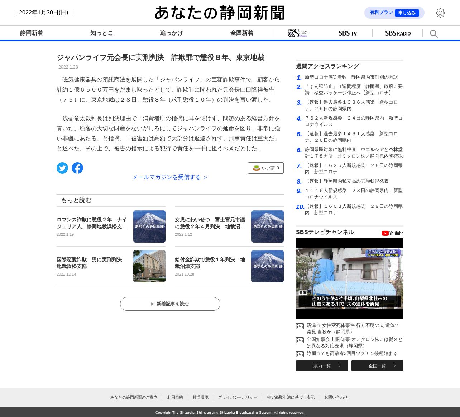Open あなたの静岡新聞のご案内 footer link
The width and height of the screenshot is (460, 417).
coord(134,397)
